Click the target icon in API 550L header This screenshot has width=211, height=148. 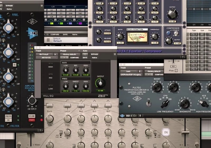pos(42,6)
